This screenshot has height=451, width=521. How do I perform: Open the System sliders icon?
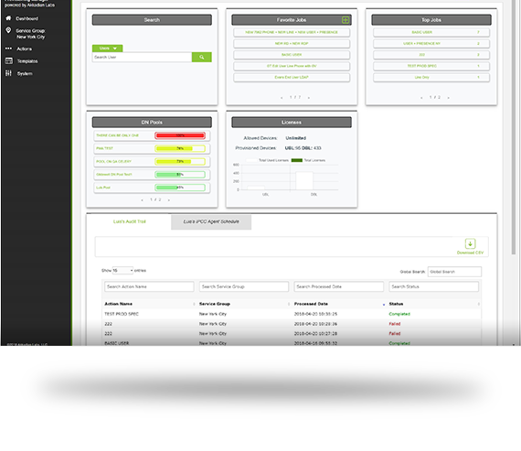(x=8, y=73)
